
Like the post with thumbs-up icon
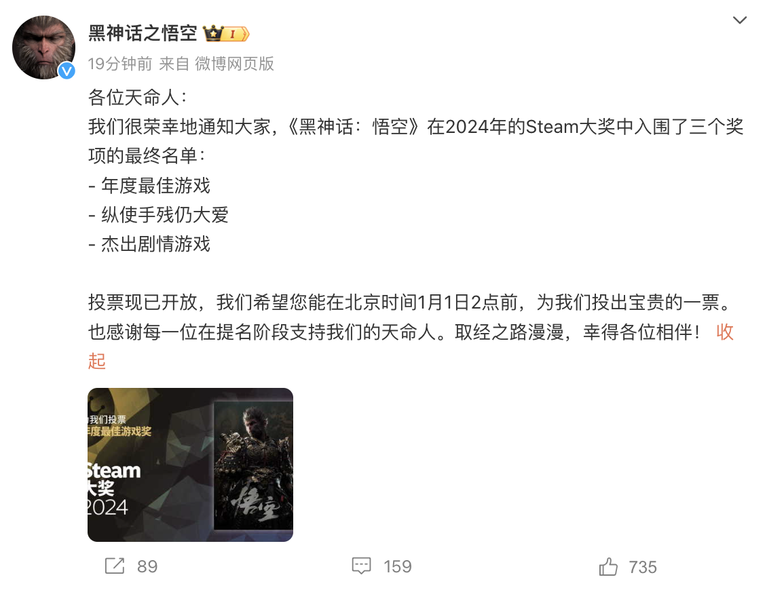tap(608, 566)
